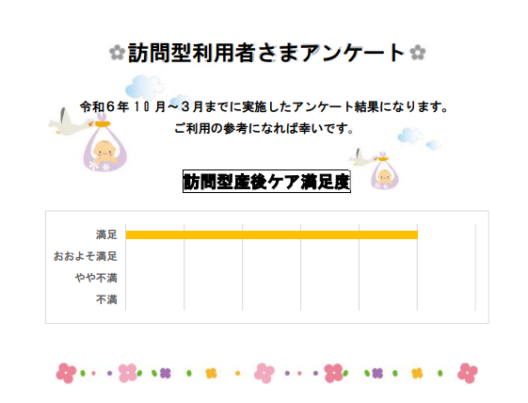
Task: Click the ご利用の参考になれば幸いです text
Action: [264, 128]
